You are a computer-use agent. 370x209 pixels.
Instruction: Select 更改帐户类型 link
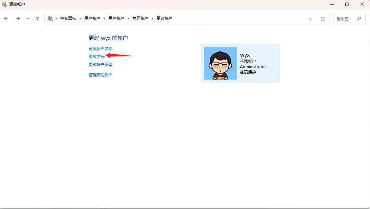pos(101,65)
